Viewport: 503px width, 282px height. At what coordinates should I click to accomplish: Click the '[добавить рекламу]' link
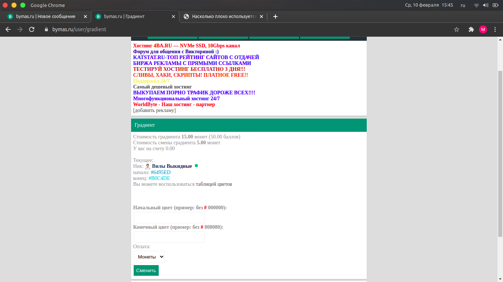click(x=154, y=110)
